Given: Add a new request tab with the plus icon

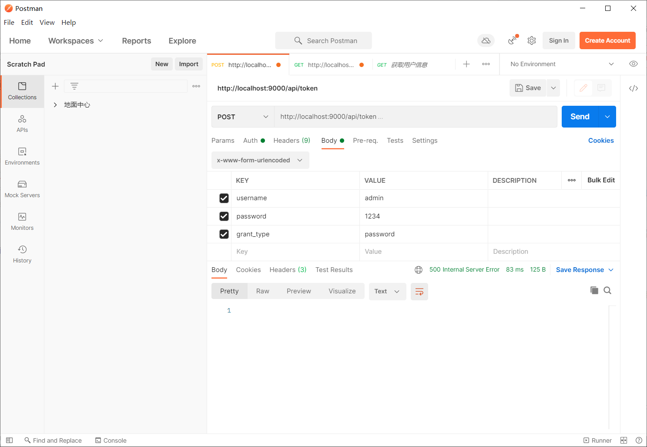Looking at the screenshot, I should coord(466,64).
